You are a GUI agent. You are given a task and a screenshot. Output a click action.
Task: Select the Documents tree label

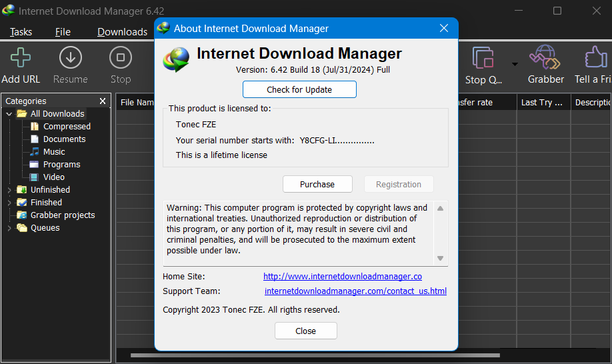point(65,139)
